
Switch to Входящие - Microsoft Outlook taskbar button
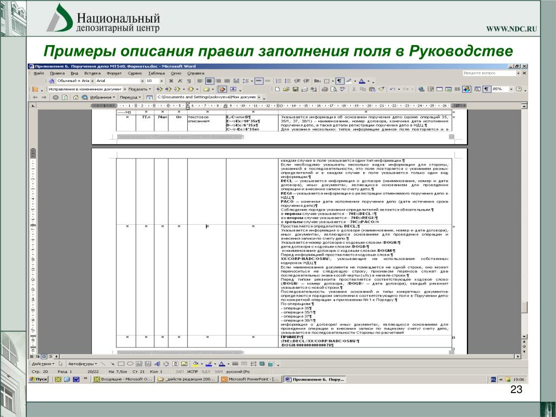[123, 379]
